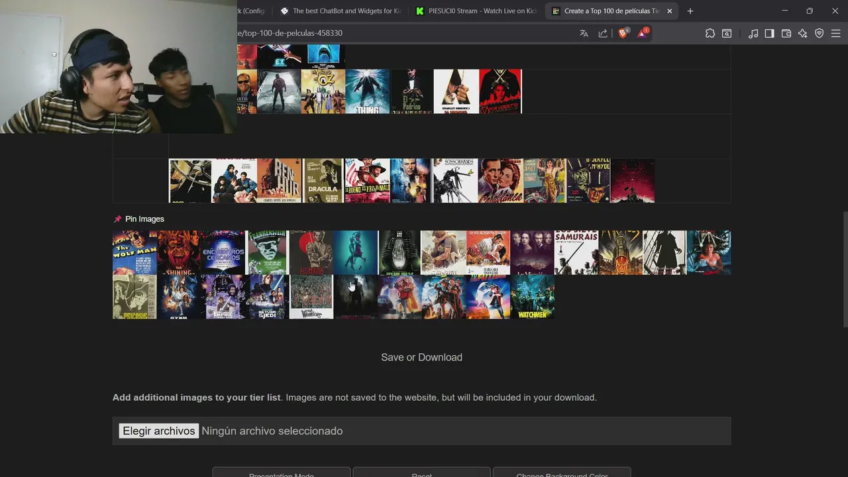Click the Presentation Mode button

tap(281, 472)
